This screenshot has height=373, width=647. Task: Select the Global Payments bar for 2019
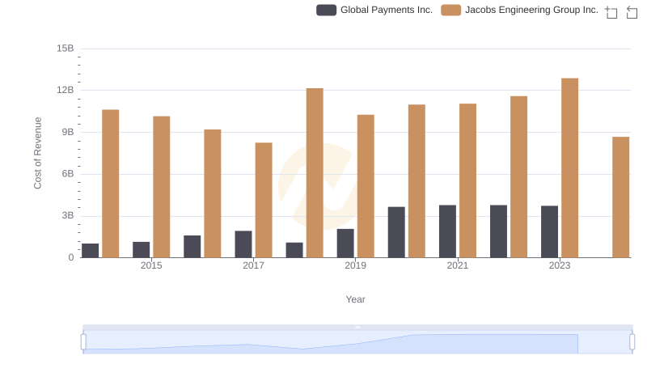(x=345, y=244)
